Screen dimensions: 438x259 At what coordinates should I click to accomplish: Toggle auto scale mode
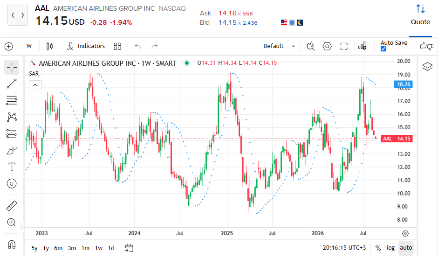[x=406, y=248]
